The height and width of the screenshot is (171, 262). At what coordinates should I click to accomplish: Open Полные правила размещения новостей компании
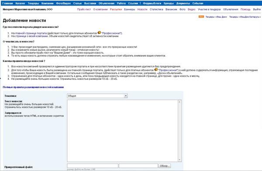coord(33,87)
